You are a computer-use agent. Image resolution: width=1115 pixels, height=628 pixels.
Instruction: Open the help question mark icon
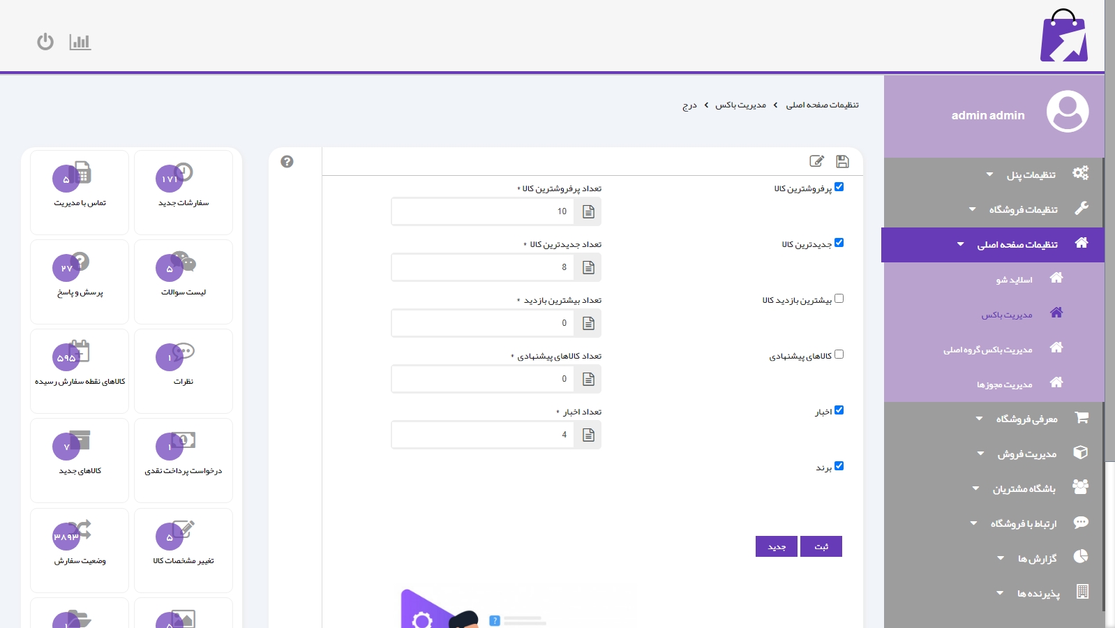coord(287,161)
